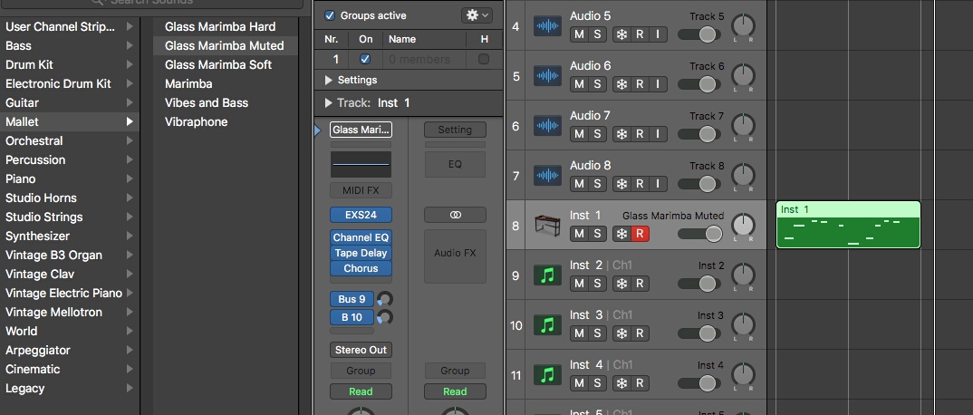Image resolution: width=973 pixels, height=415 pixels.
Task: Click the music note icon on Inst 2
Action: click(x=547, y=275)
